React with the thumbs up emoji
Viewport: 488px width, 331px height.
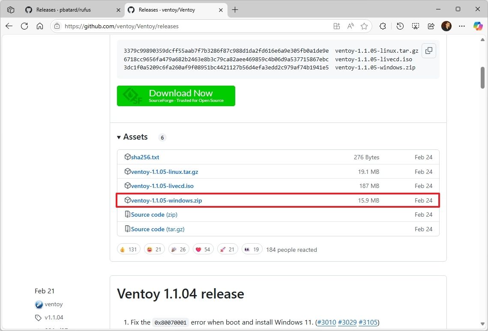tap(129, 249)
